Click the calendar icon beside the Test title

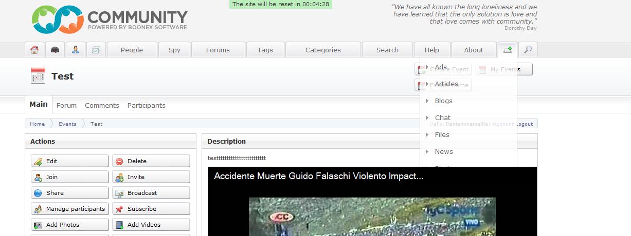[x=38, y=76]
